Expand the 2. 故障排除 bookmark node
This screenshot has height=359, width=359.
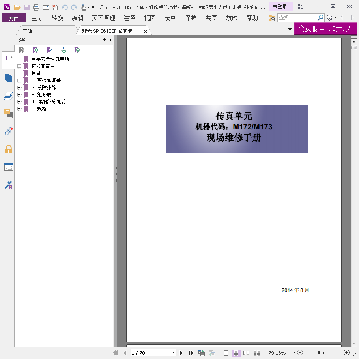(19, 88)
